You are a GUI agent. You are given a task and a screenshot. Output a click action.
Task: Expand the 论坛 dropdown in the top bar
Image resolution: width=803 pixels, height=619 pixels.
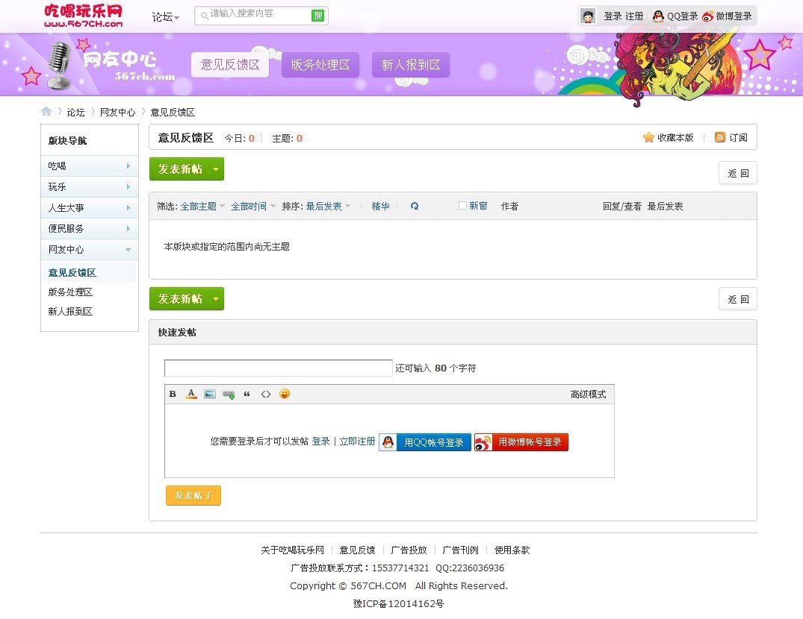(165, 15)
